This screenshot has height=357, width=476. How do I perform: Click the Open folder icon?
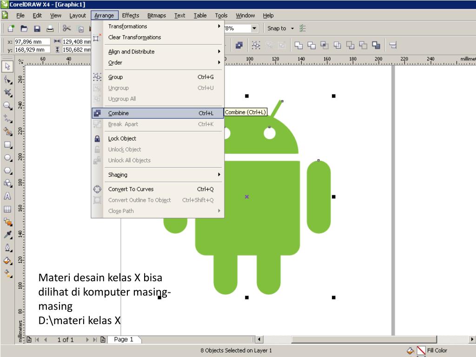(24, 28)
